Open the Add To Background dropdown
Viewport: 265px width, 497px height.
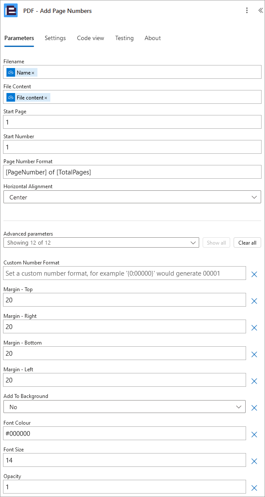[124, 407]
